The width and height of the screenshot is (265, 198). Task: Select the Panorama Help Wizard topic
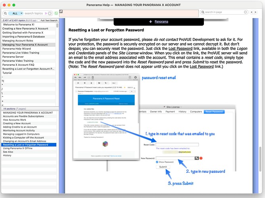[19, 48]
